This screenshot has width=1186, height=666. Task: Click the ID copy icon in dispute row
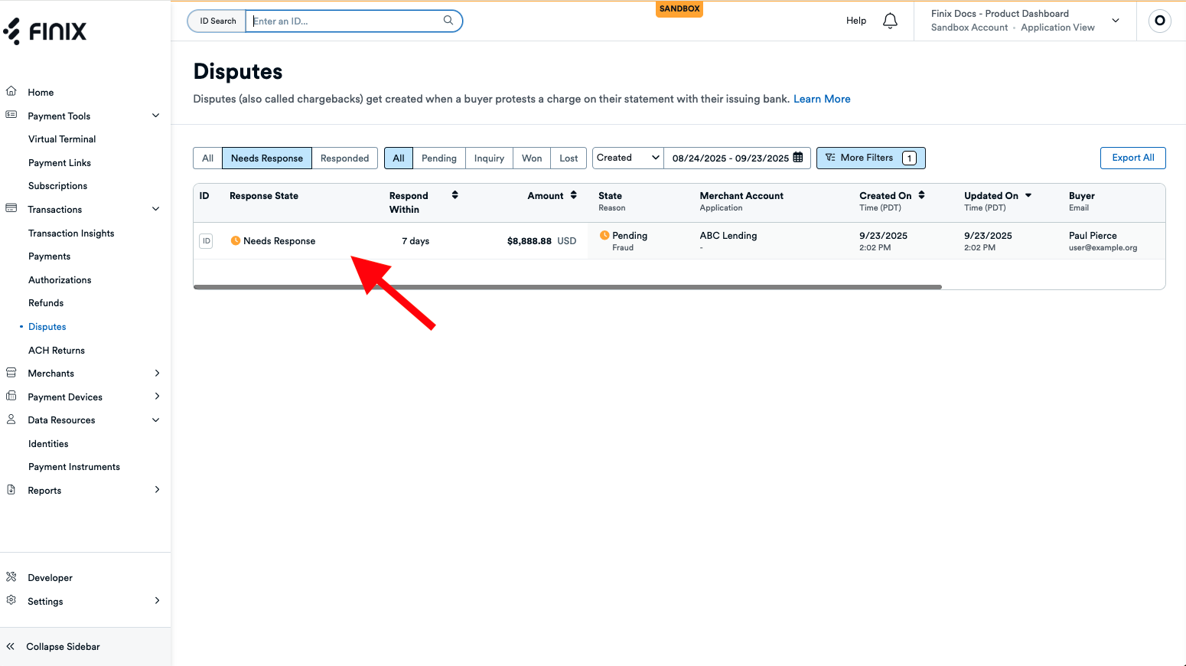pyautogui.click(x=206, y=241)
